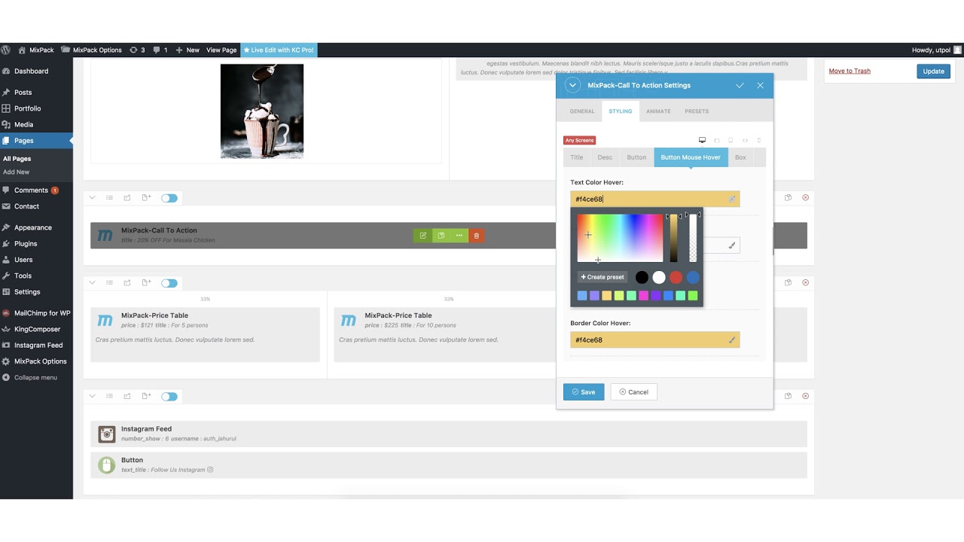Click Create preset in color picker
Viewport: 964px width, 542px height.
[602, 277]
